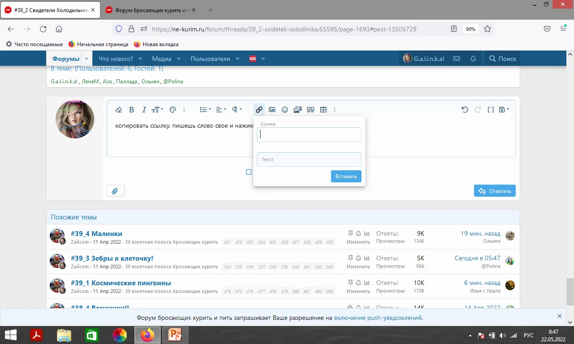Click the insert image icon

pyautogui.click(x=272, y=110)
